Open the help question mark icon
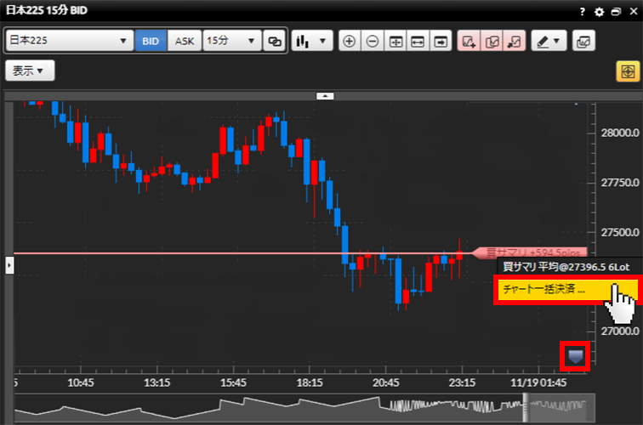This screenshot has height=425, width=643. (x=583, y=12)
